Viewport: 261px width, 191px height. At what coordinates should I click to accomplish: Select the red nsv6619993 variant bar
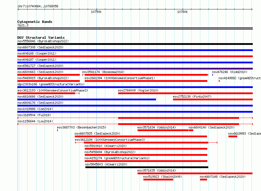pos(233,136)
